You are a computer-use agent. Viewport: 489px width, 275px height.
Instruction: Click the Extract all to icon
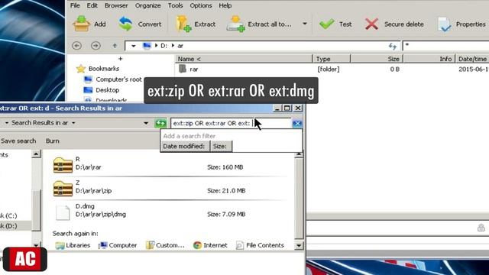(236, 24)
